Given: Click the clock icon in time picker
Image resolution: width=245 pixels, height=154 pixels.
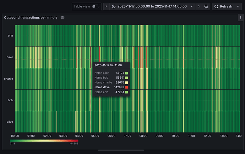Looking at the screenshot, I should tap(114, 6).
